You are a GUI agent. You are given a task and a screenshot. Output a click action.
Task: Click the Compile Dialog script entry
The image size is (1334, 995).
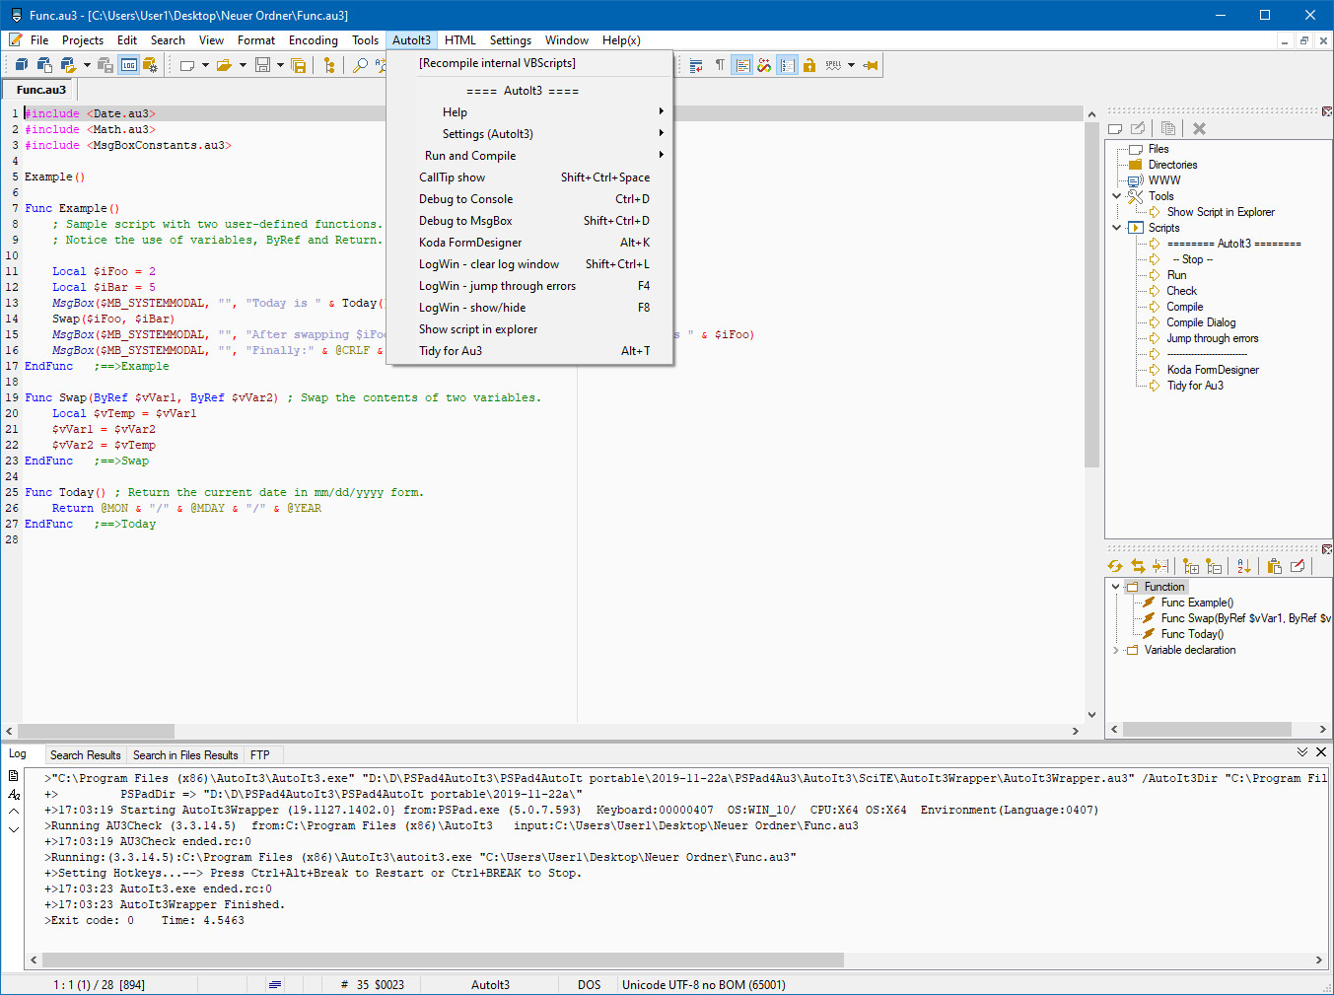pyautogui.click(x=1201, y=322)
